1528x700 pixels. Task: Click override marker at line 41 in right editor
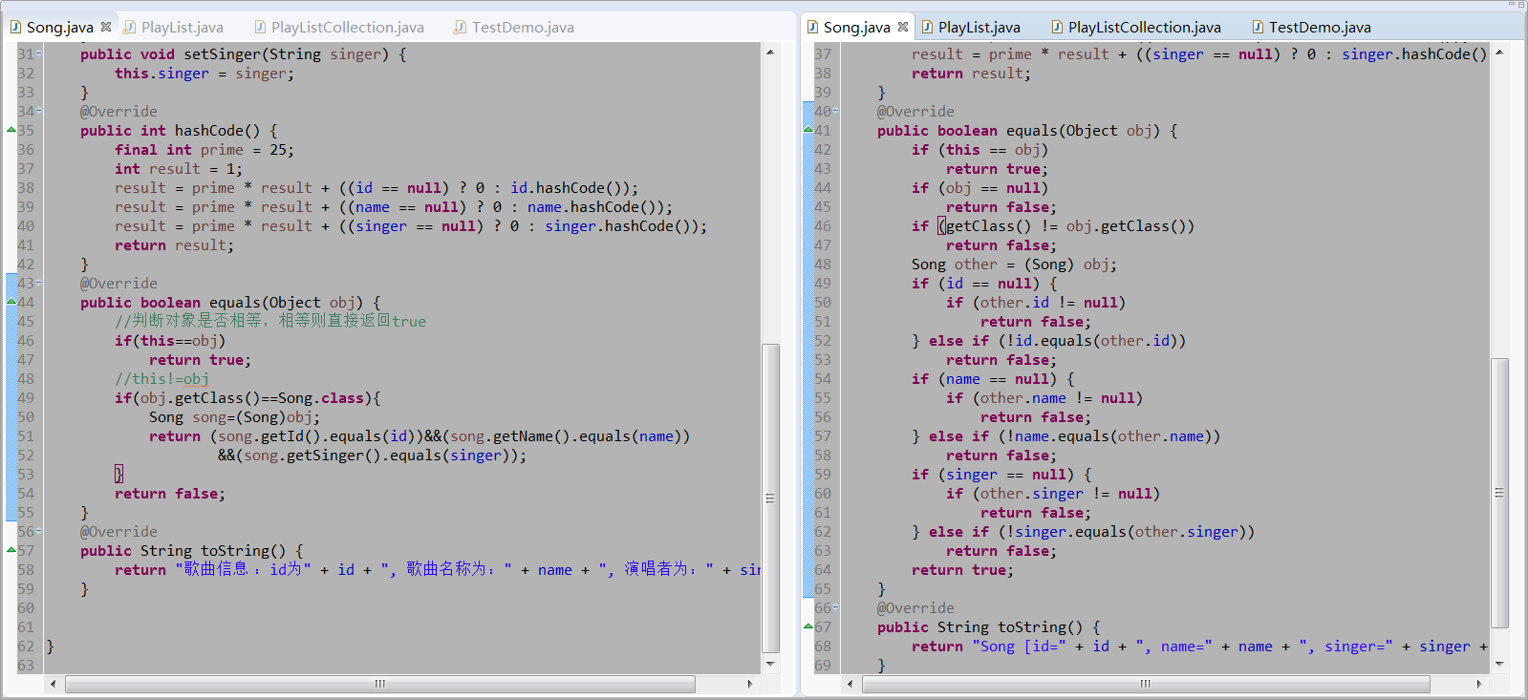tap(808, 130)
